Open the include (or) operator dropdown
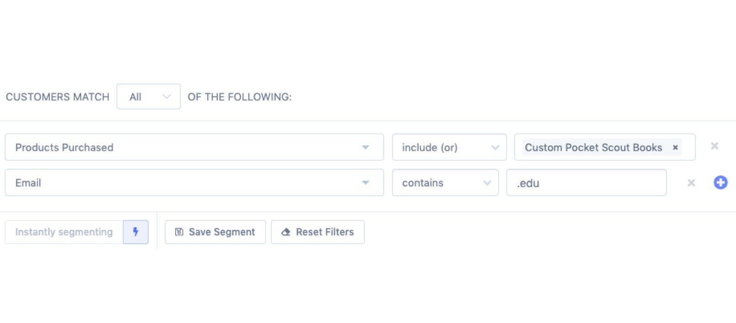Image resolution: width=736 pixels, height=323 pixels. click(449, 147)
